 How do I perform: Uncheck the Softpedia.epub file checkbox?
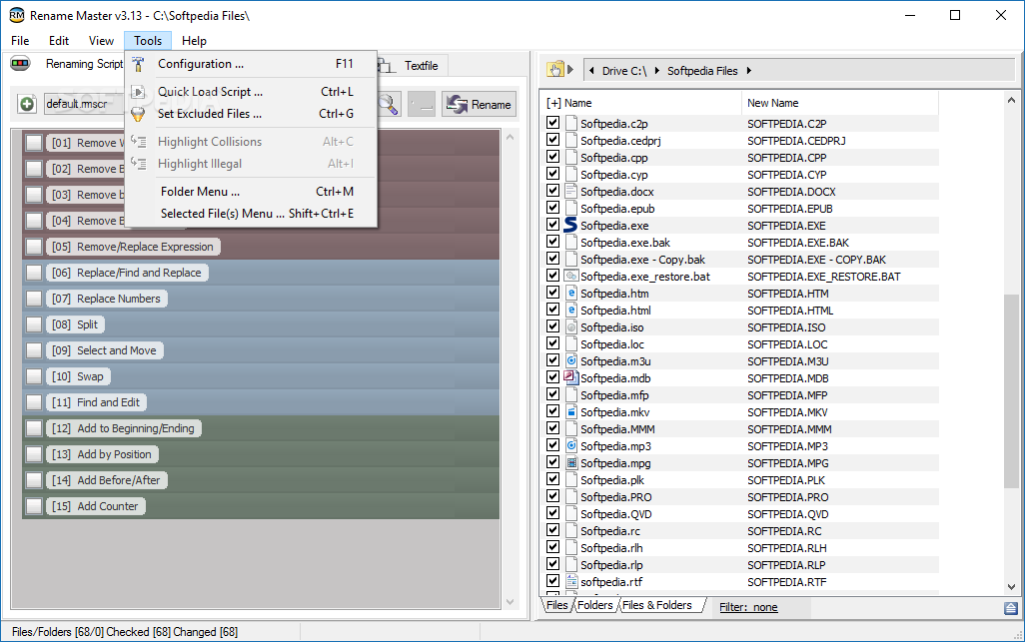click(553, 208)
